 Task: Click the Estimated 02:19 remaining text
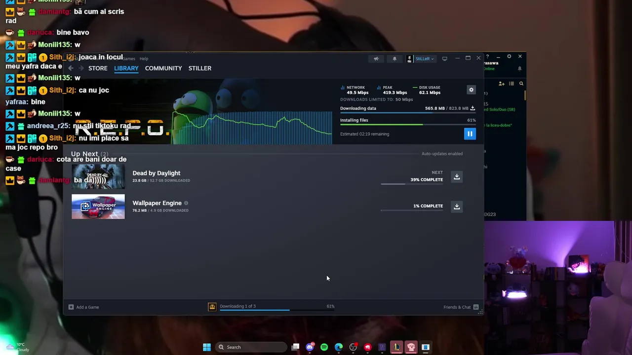(364, 134)
